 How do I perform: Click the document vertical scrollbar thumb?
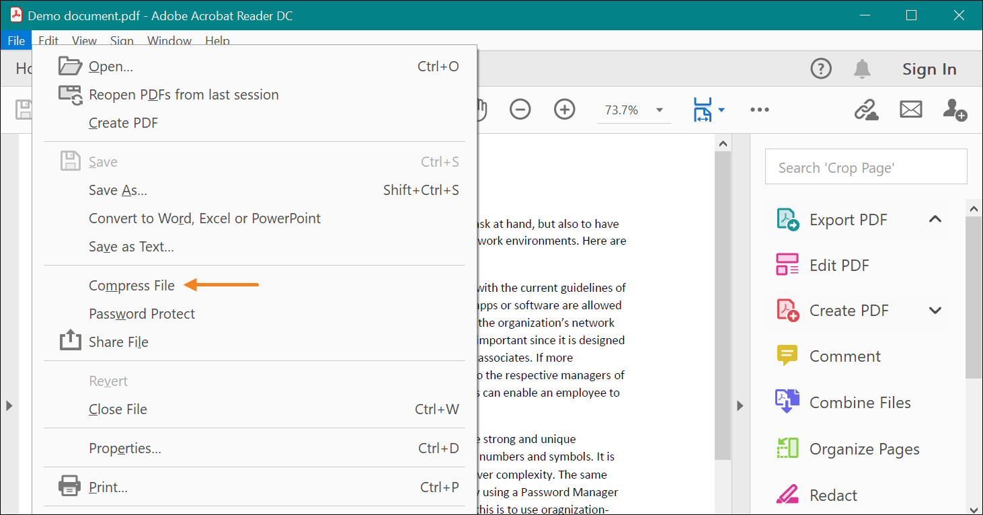[722, 306]
